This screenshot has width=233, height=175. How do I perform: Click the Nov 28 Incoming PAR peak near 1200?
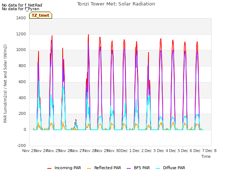(x=88, y=35)
